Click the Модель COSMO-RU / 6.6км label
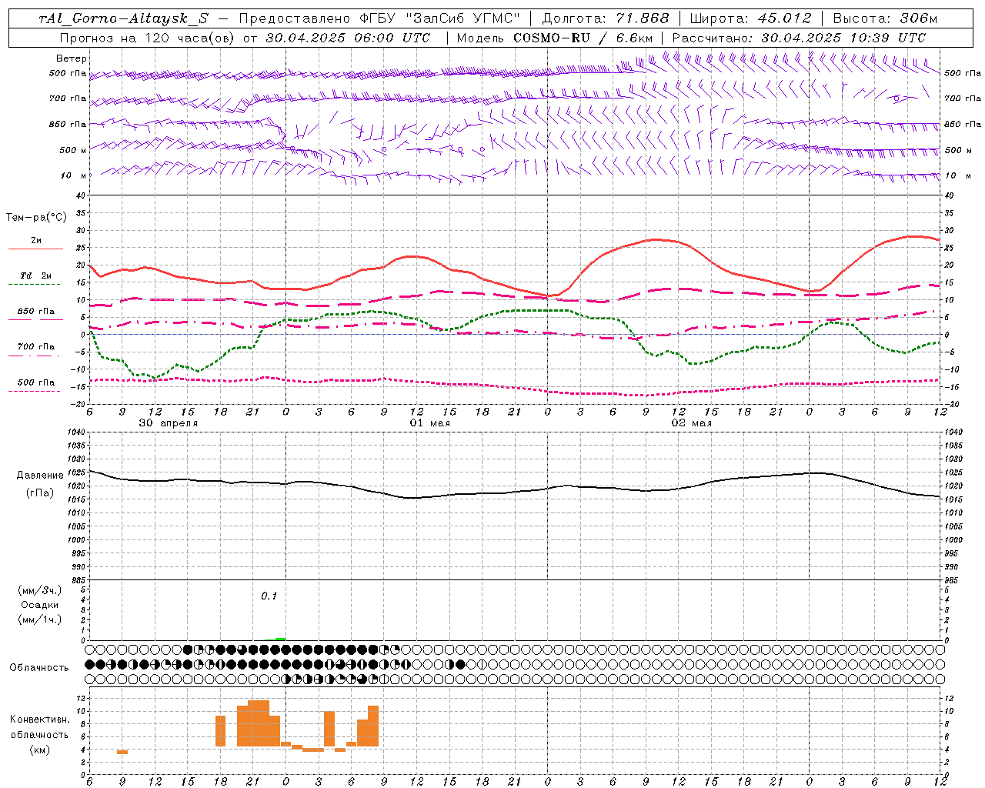Viewport: 985px width, 788px height. pyautogui.click(x=554, y=38)
